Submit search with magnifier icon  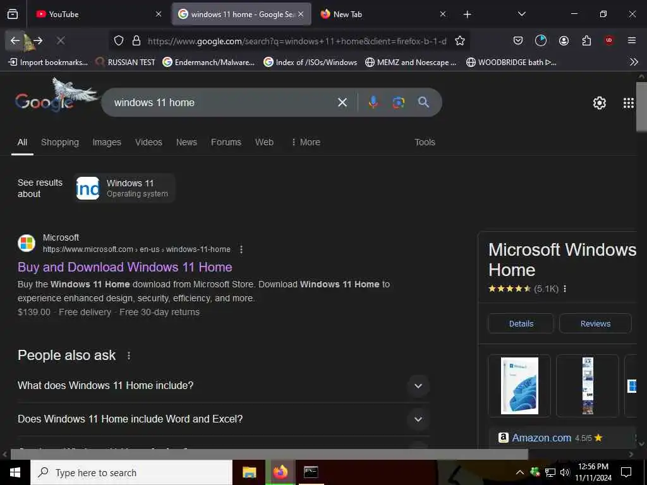[x=423, y=102]
